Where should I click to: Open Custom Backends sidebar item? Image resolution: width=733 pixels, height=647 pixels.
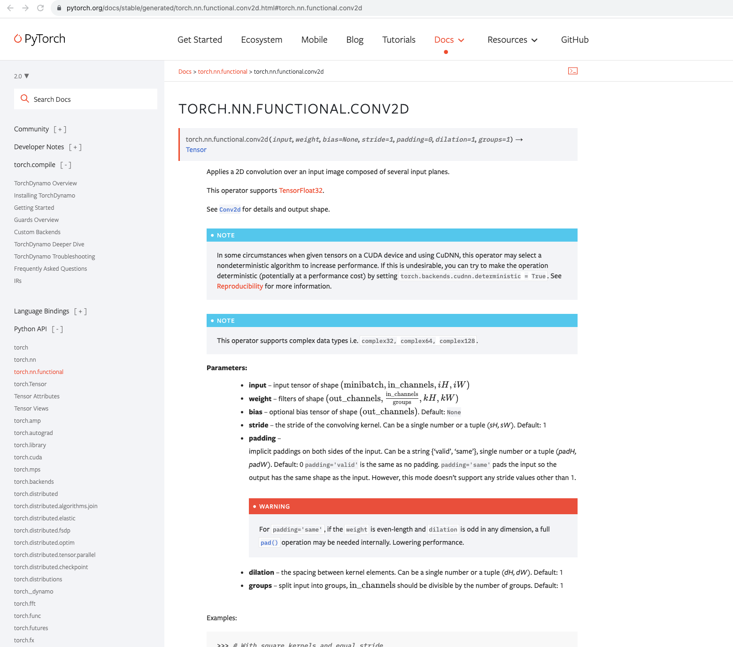(38, 232)
